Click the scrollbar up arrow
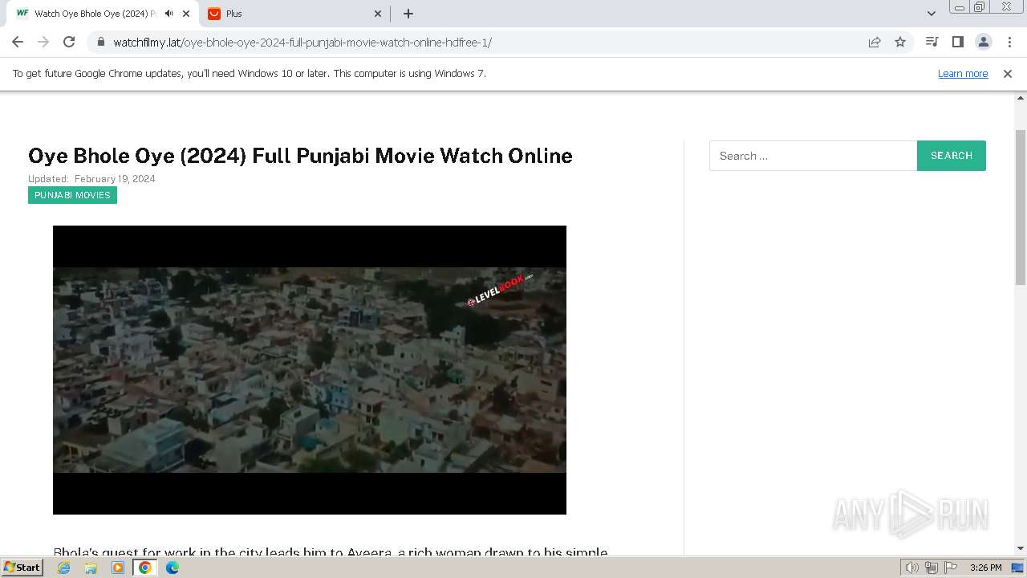1027x578 pixels. click(1021, 97)
